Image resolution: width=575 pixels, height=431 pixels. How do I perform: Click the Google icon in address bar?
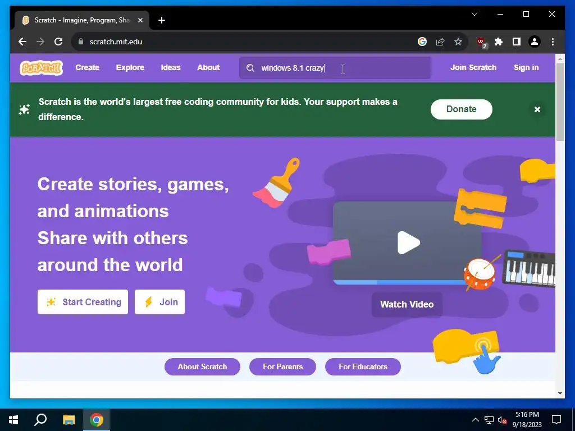tap(422, 42)
